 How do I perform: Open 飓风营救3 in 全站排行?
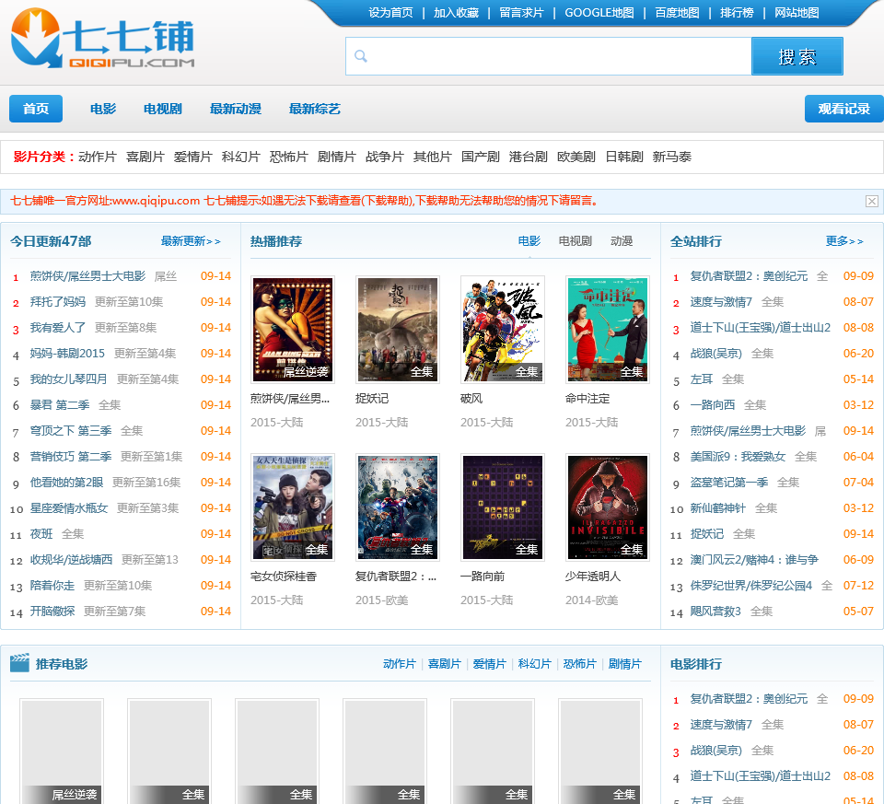pyautogui.click(x=715, y=612)
